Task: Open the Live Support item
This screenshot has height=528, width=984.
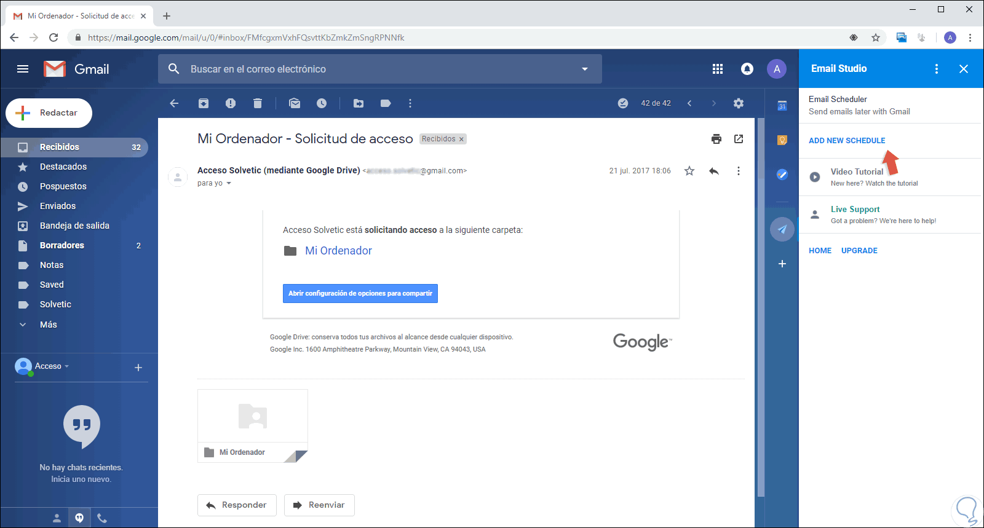Action: click(891, 215)
